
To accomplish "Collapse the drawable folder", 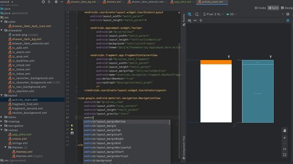I will click(x=2, y=31).
